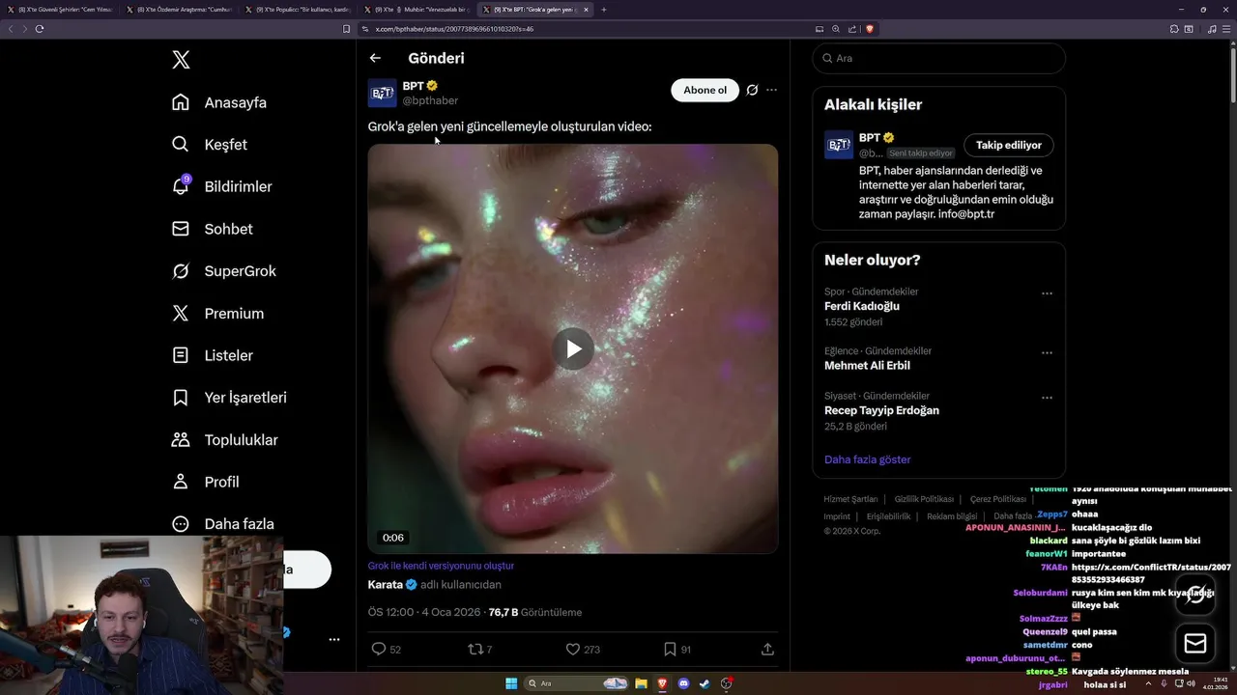The height and width of the screenshot is (695, 1237).
Task: Open File Explorer from taskbar
Action: pos(641,683)
